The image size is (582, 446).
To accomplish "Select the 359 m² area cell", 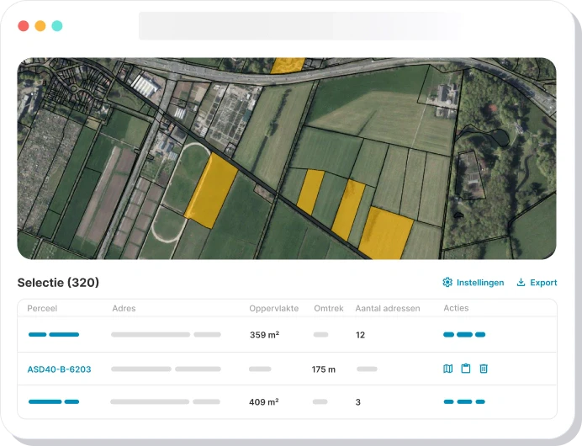I will pyautogui.click(x=264, y=335).
